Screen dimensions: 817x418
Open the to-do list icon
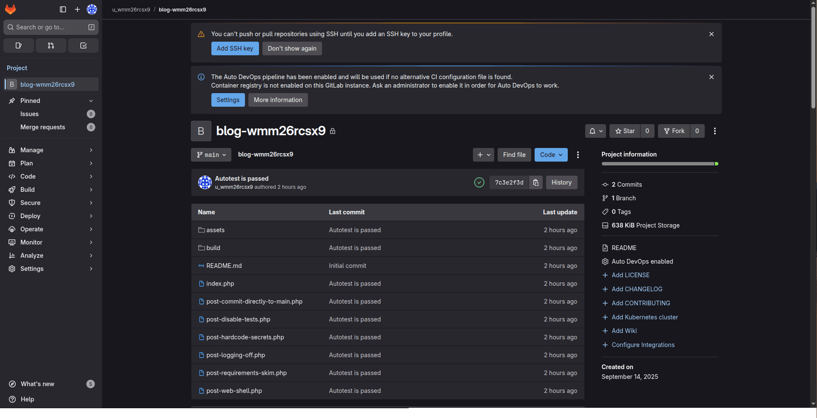click(83, 45)
